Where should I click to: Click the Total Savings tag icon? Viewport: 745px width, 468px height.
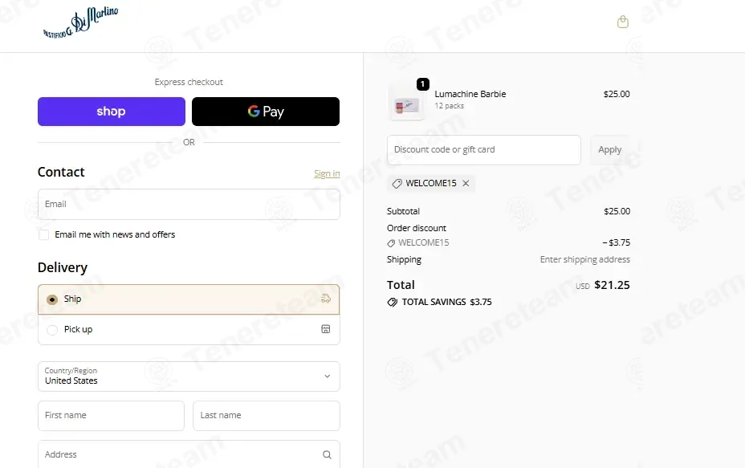coord(392,302)
